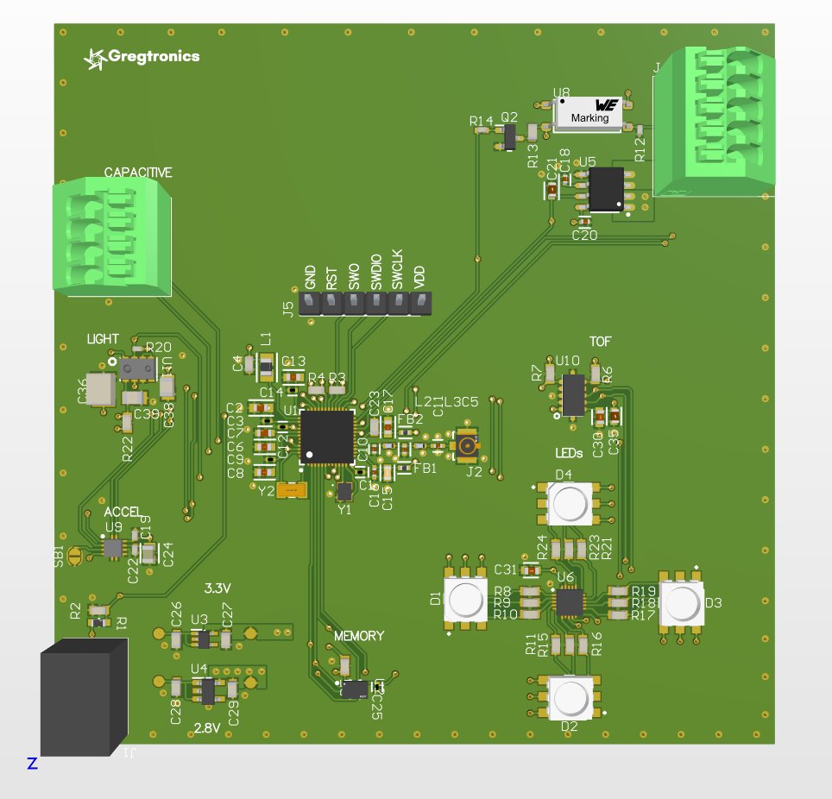Select the green terminal block beside R12
Screen dimensions: 832x799
coord(714,122)
